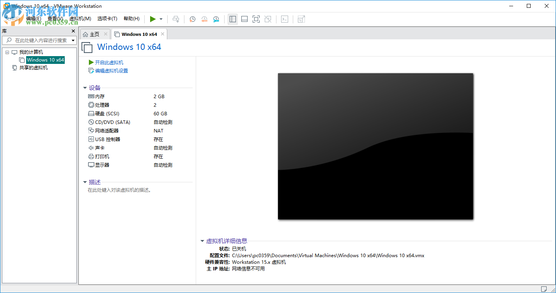
Task: Open the 虚拟机(M) menu
Action: [80, 18]
